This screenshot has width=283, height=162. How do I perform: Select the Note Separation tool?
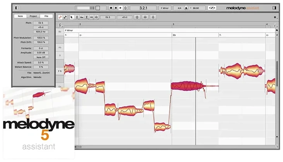[96, 17]
